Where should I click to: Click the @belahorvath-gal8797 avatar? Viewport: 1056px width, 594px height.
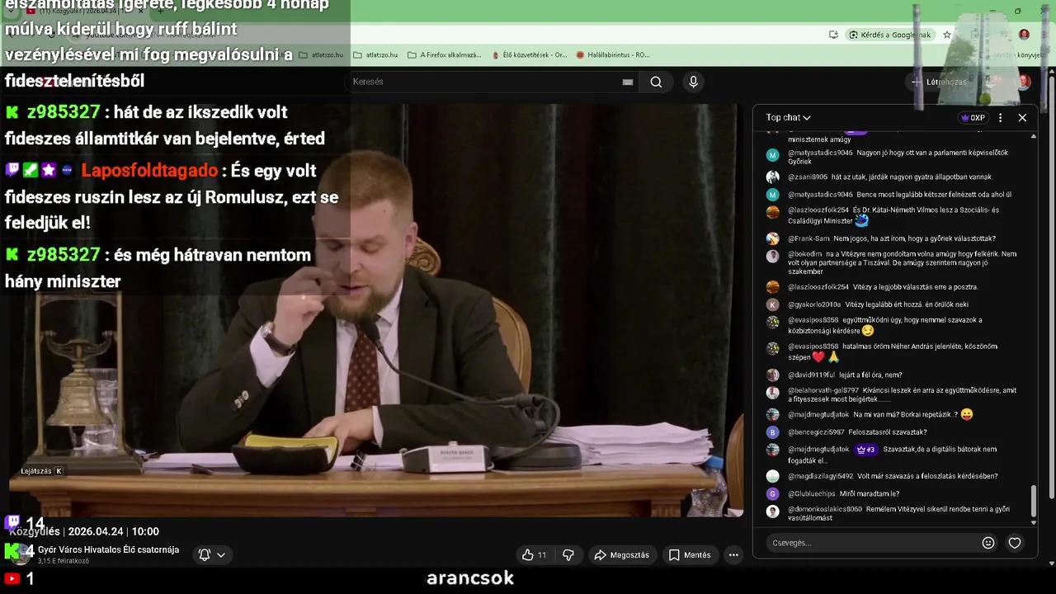(772, 393)
